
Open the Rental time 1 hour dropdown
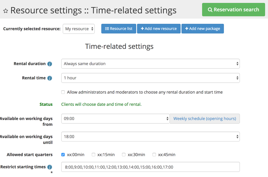150,78
